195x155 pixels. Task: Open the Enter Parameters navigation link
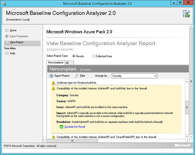pyautogui.click(x=19, y=36)
